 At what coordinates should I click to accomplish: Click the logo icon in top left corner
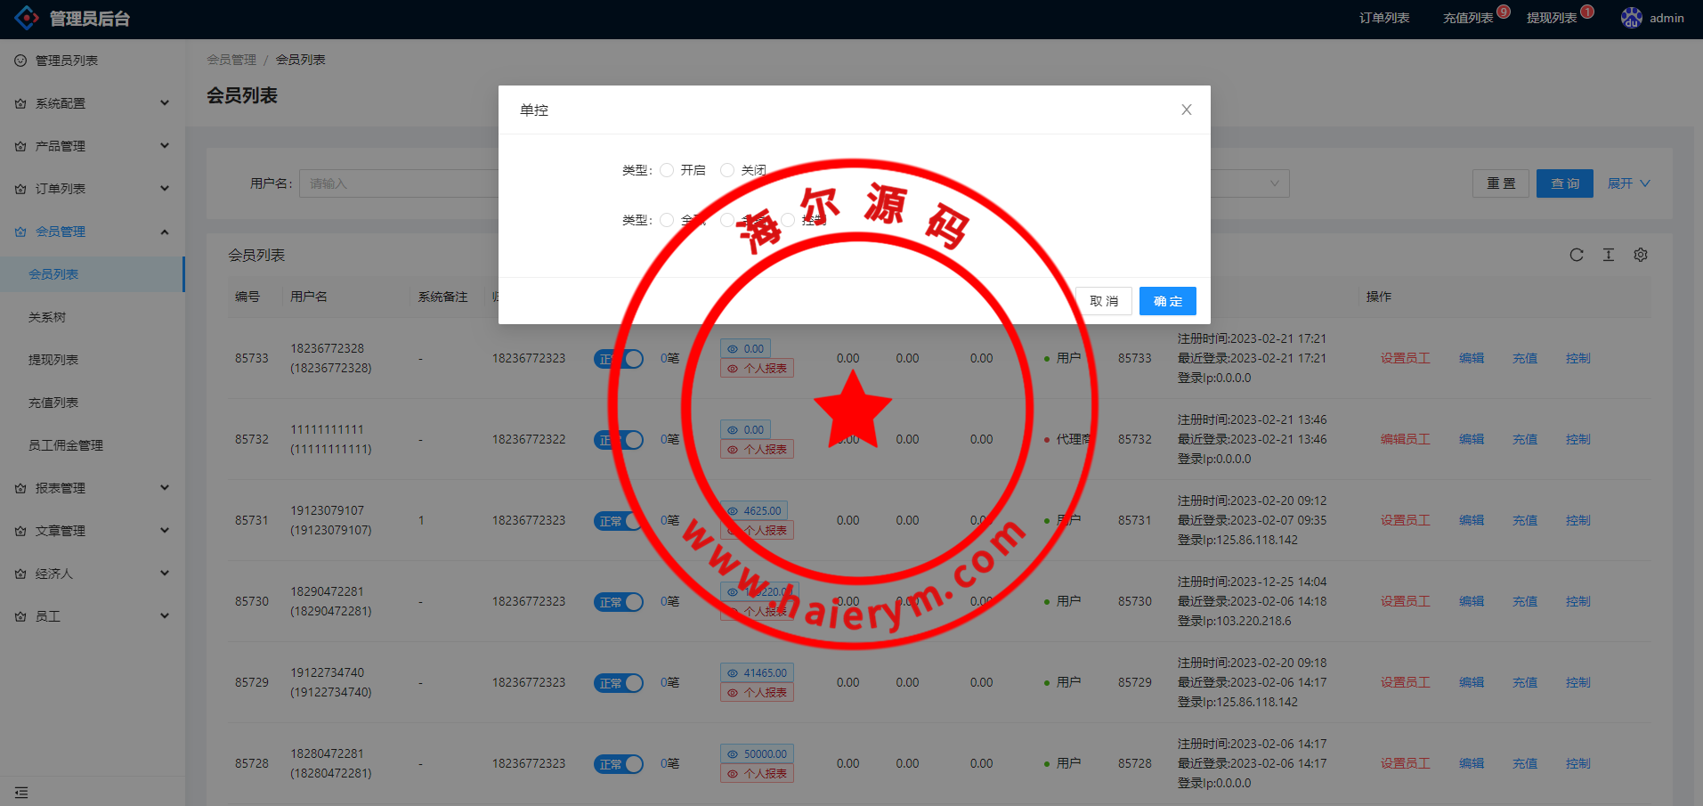pyautogui.click(x=26, y=17)
